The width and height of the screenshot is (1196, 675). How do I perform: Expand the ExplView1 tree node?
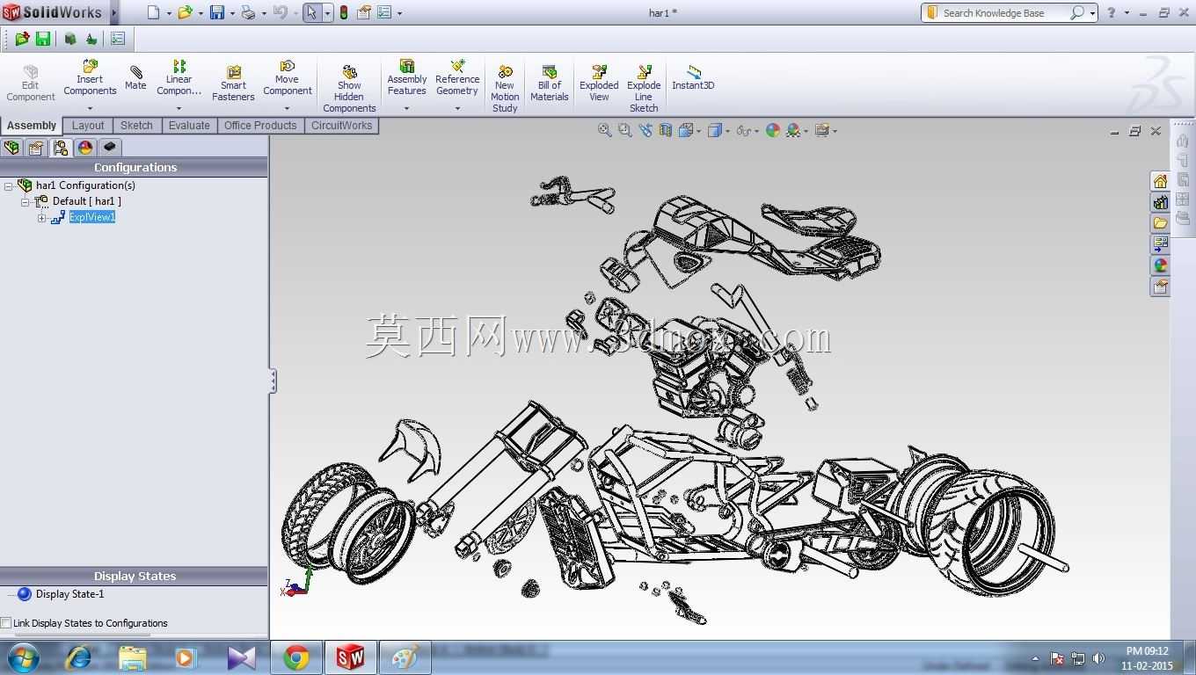click(x=41, y=218)
